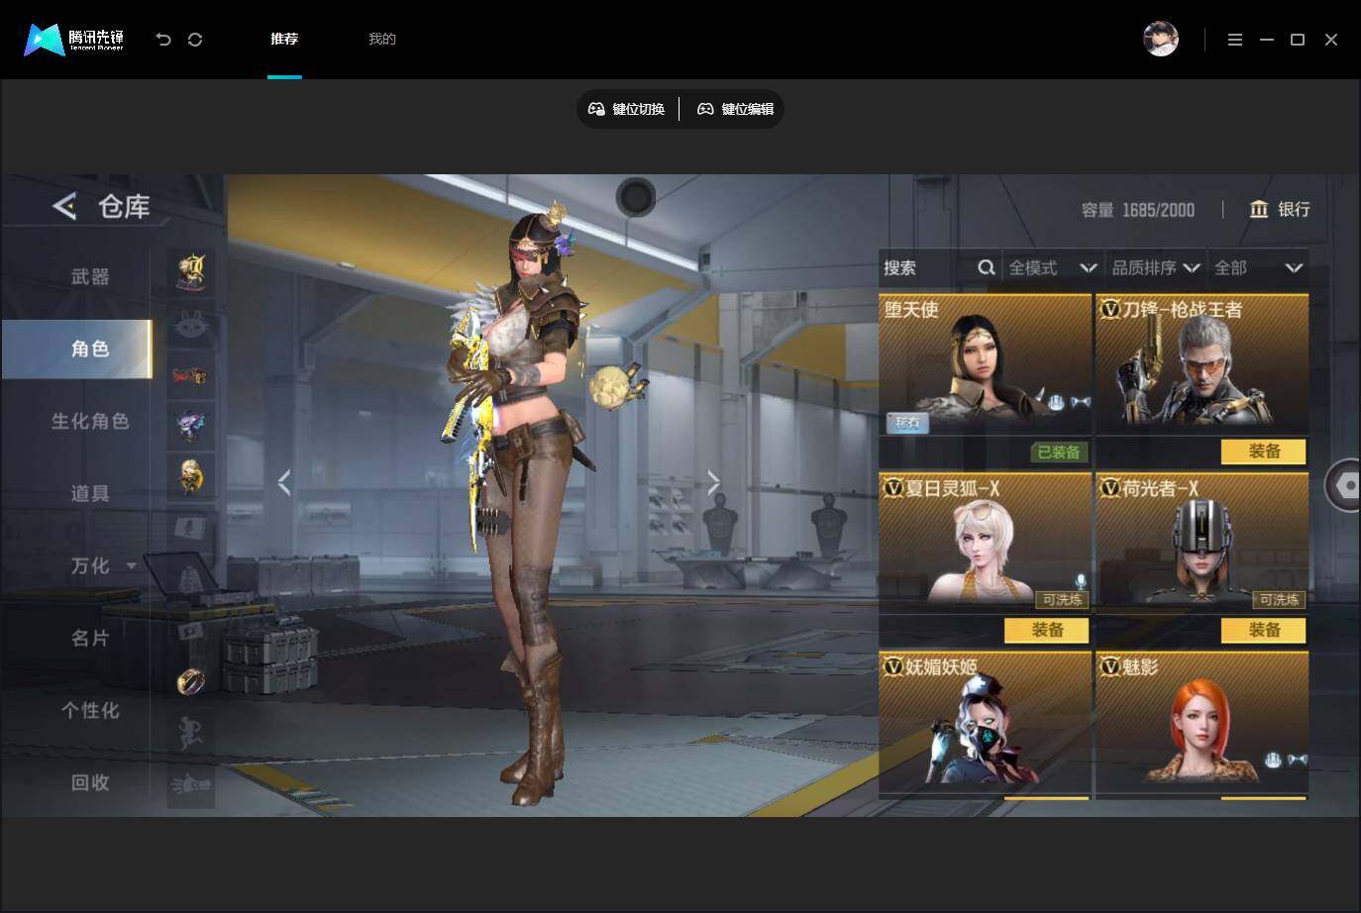Switch to the 我的 tab
Screen dimensions: 1361x913
click(382, 39)
